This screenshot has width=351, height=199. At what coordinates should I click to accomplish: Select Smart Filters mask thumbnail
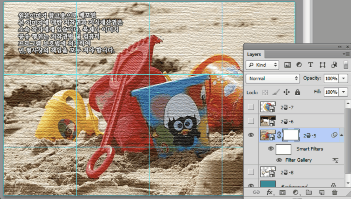click(283, 149)
